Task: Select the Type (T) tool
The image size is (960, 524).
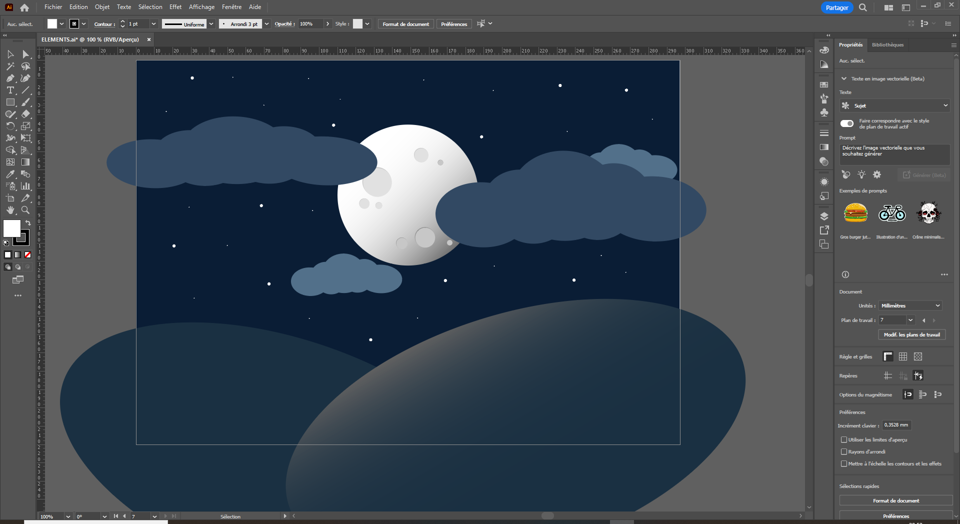Action: coord(10,90)
